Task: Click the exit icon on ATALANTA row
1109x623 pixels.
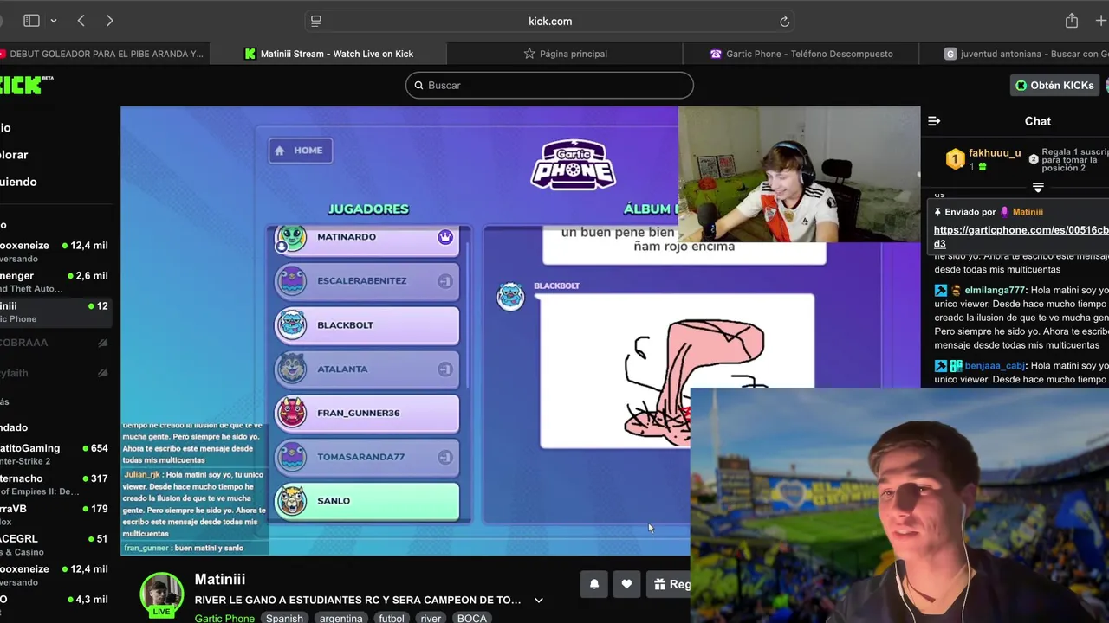Action: point(445,369)
